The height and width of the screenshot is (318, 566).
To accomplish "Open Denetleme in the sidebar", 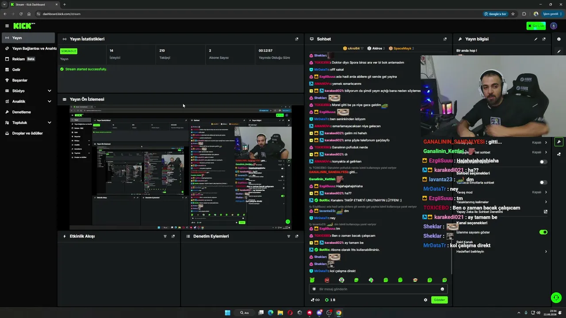I will pos(29,112).
